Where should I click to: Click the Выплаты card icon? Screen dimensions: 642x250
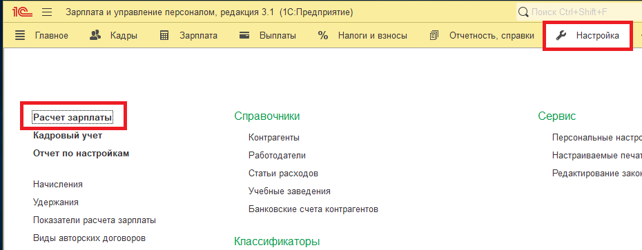(x=245, y=36)
